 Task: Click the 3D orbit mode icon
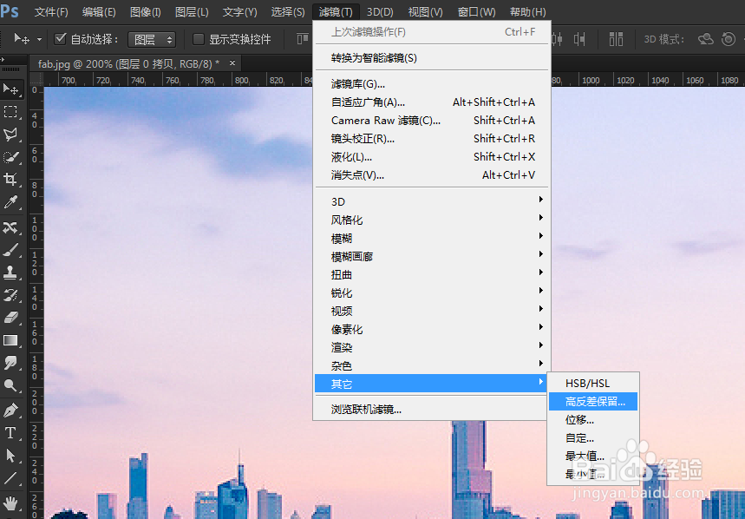(x=706, y=39)
